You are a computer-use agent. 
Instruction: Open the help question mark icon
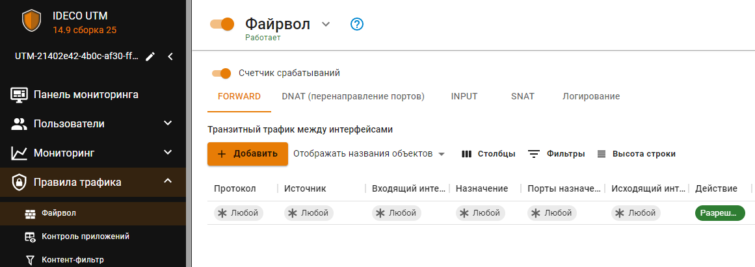[357, 24]
